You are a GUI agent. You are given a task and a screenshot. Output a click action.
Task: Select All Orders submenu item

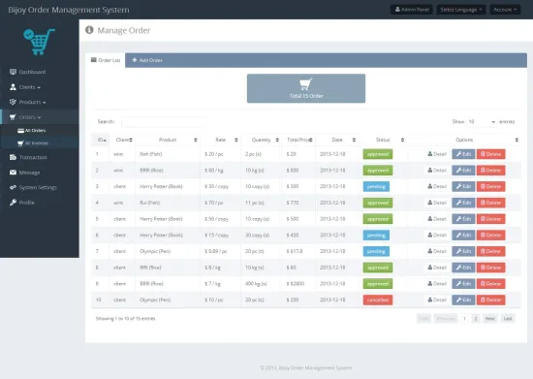(32, 130)
